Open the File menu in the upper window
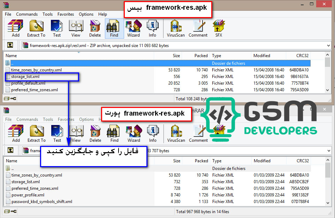This screenshot has width=335, height=218. [8, 14]
